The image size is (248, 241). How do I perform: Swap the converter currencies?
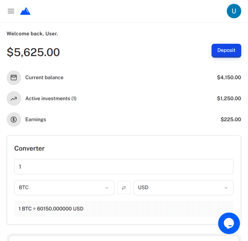(124, 188)
